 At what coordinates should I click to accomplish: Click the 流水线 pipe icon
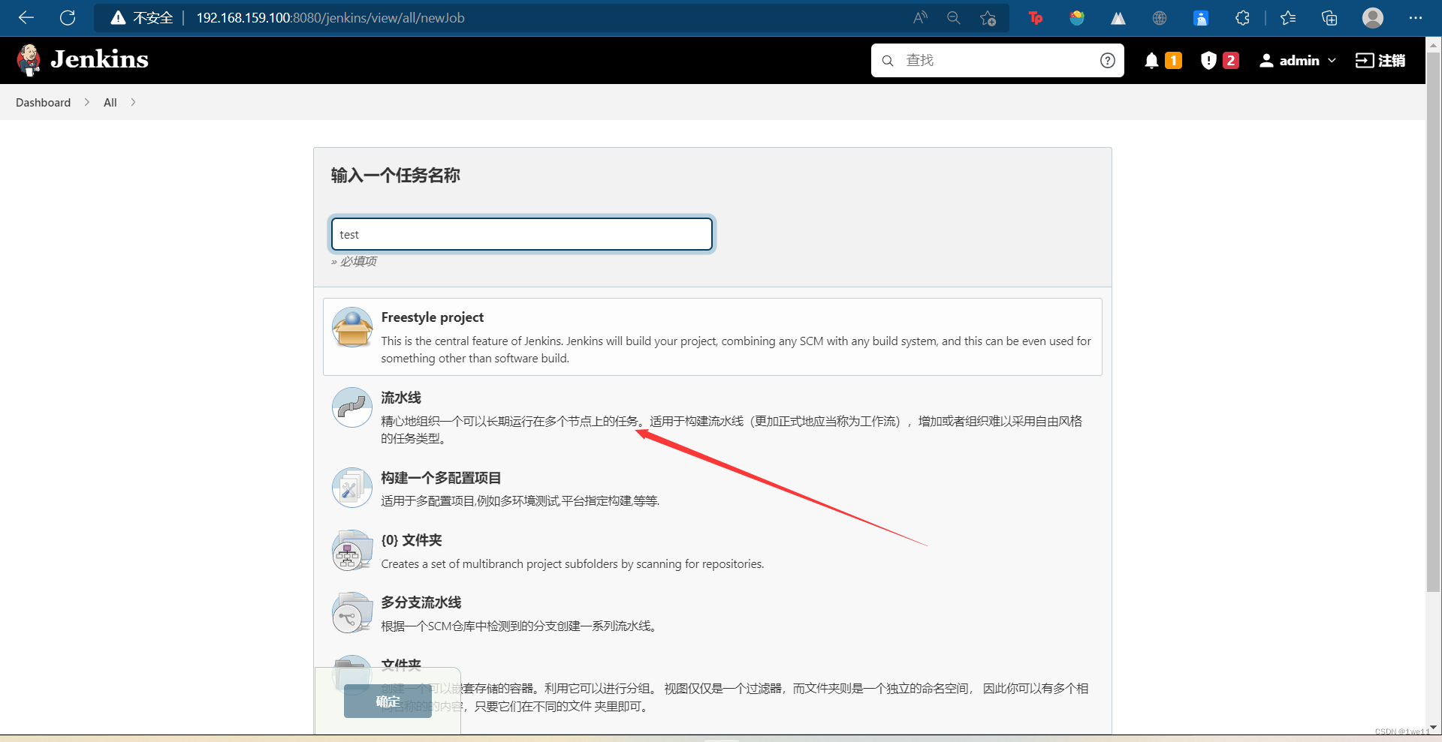(x=352, y=407)
